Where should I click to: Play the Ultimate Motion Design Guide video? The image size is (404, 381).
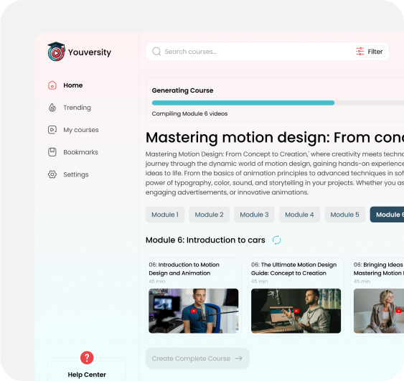pos(296,311)
